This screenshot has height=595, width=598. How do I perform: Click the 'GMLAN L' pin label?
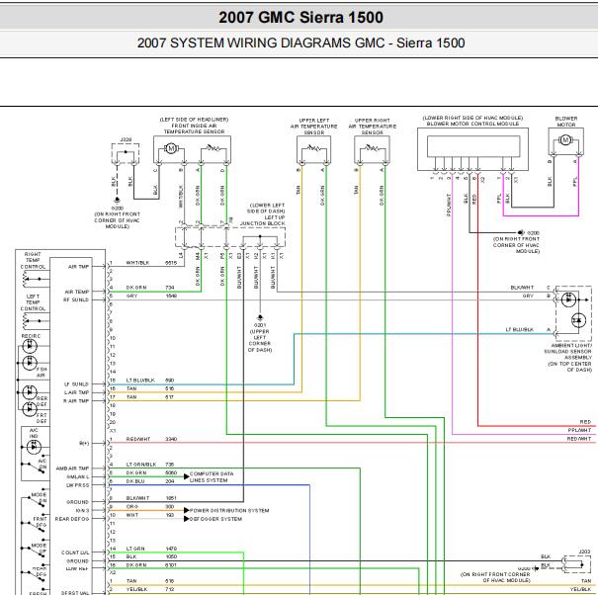78,476
